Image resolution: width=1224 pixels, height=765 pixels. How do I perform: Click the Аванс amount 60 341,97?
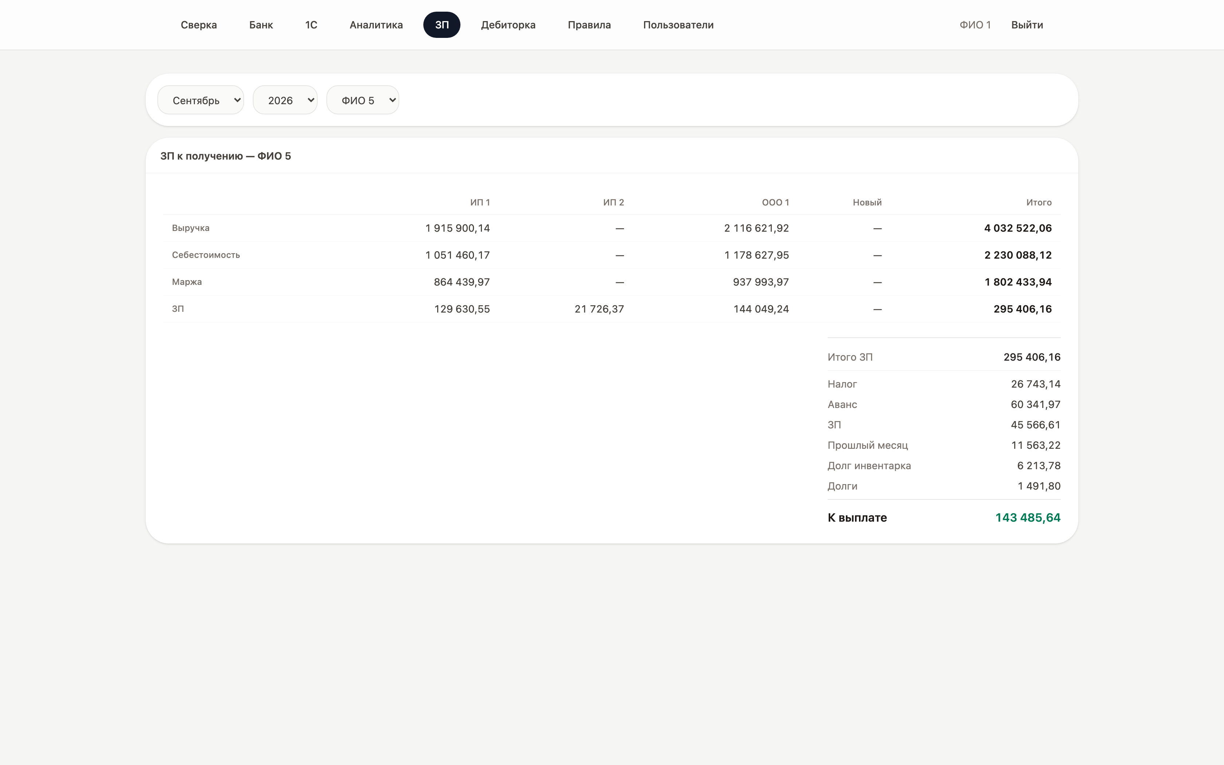click(1036, 404)
